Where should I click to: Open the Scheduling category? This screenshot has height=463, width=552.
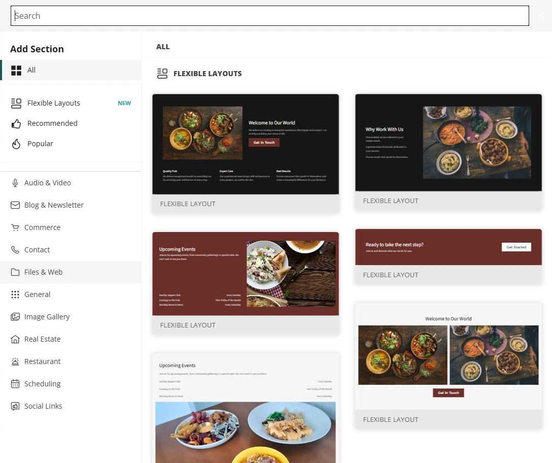point(71,384)
